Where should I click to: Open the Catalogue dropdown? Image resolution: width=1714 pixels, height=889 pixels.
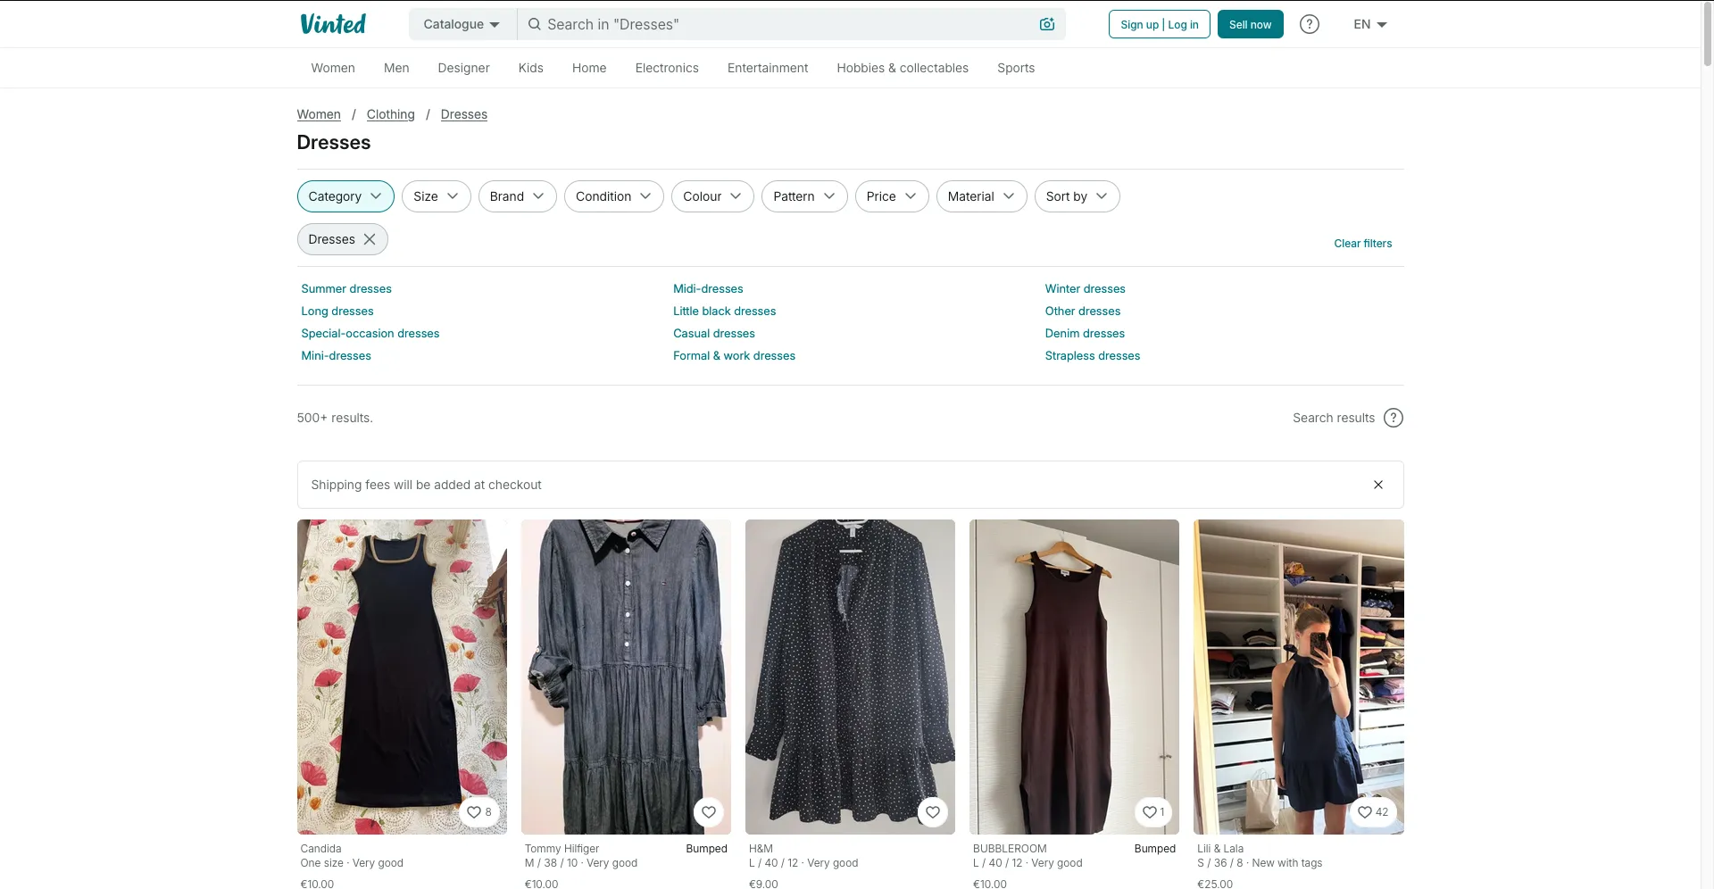pyautogui.click(x=462, y=24)
